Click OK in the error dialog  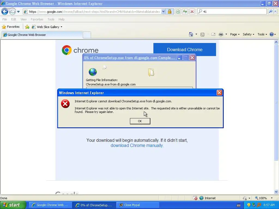140,121
